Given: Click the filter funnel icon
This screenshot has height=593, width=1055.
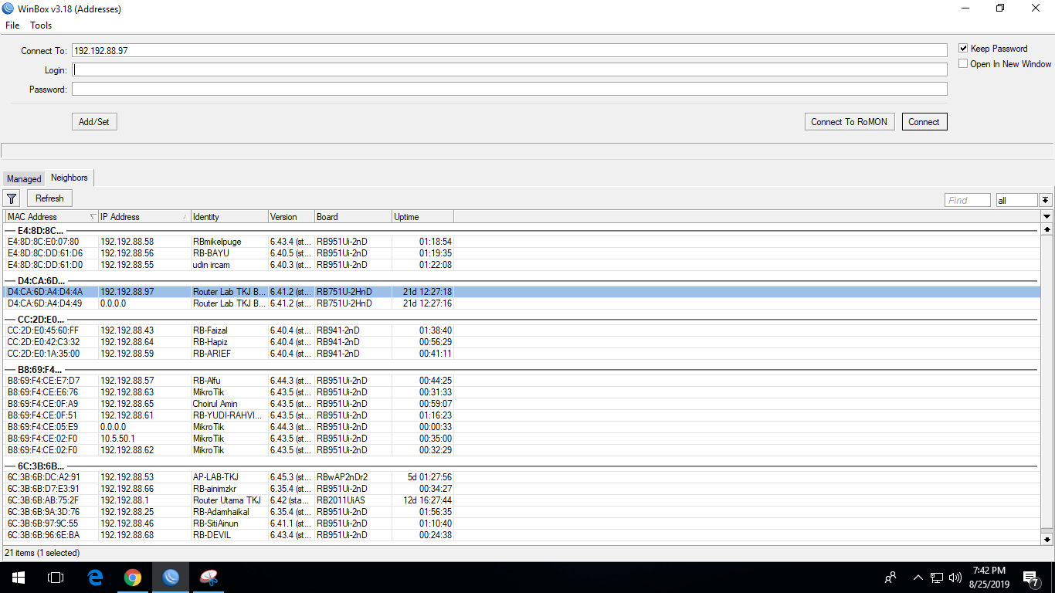Looking at the screenshot, I should coord(12,198).
